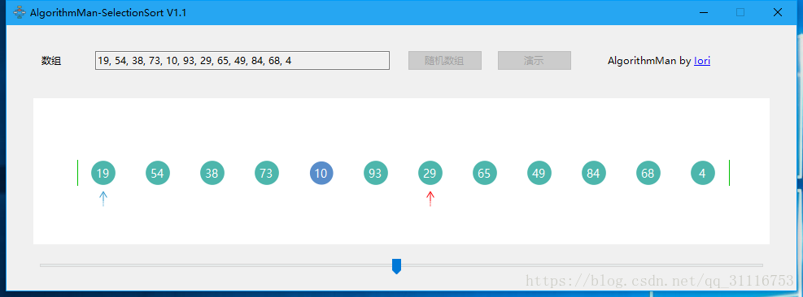
Task: Click the circle node labeled 49
Action: point(539,174)
